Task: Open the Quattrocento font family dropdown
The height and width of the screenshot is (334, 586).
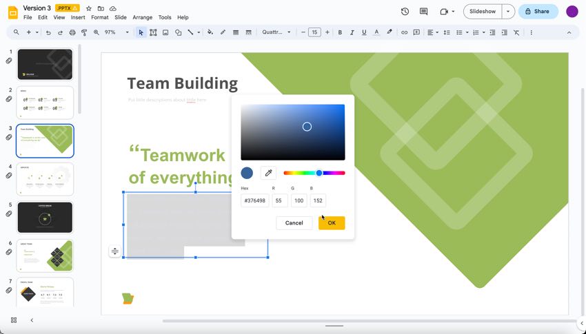Action: click(276, 32)
